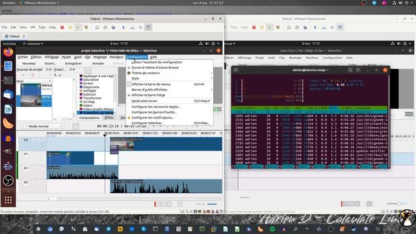Open guest system menu arrow in Video1 top bar
The height and width of the screenshot is (234, 416).
[218, 44]
